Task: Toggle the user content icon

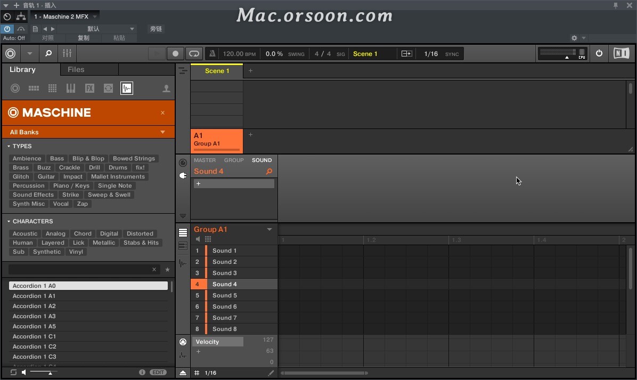Action: (x=166, y=88)
